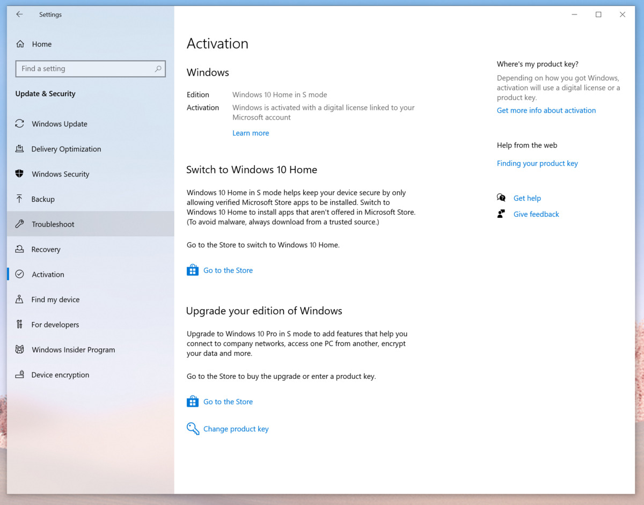644x505 pixels.
Task: Click the Give feedback link
Action: pyautogui.click(x=536, y=214)
